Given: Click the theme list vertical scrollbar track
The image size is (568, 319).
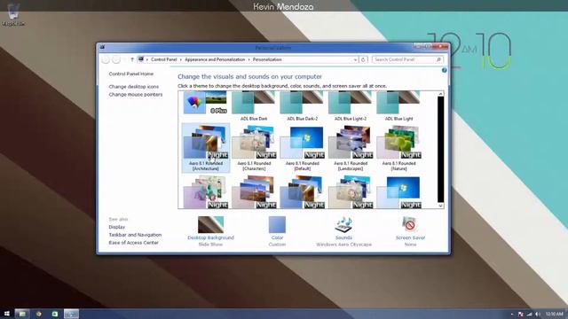Looking at the screenshot, I should coord(440,150).
